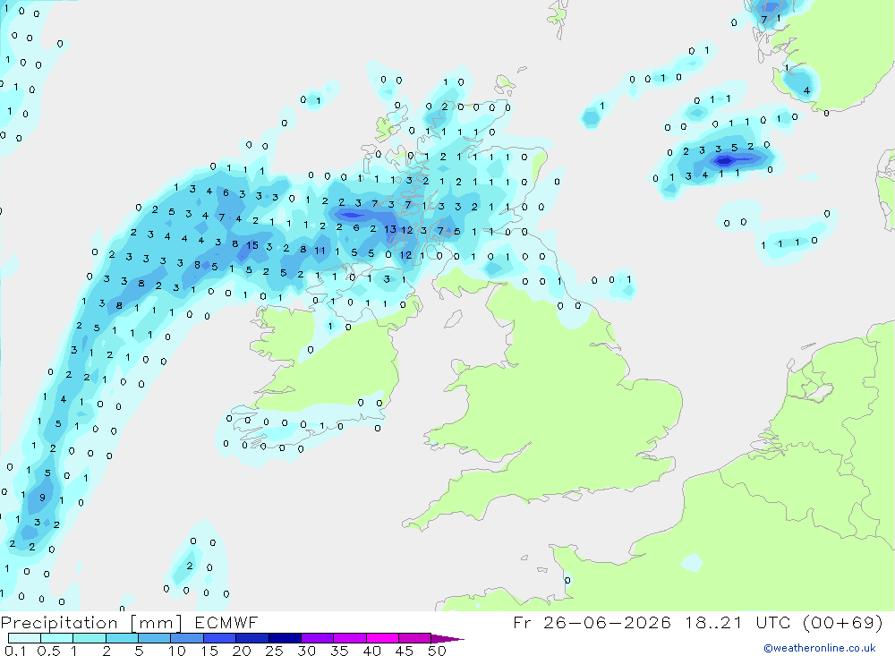895x656 pixels.
Task: Click the "50" tick label under the legend
Action: [x=438, y=651]
